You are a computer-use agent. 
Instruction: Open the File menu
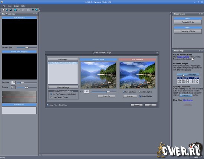click(4, 6)
